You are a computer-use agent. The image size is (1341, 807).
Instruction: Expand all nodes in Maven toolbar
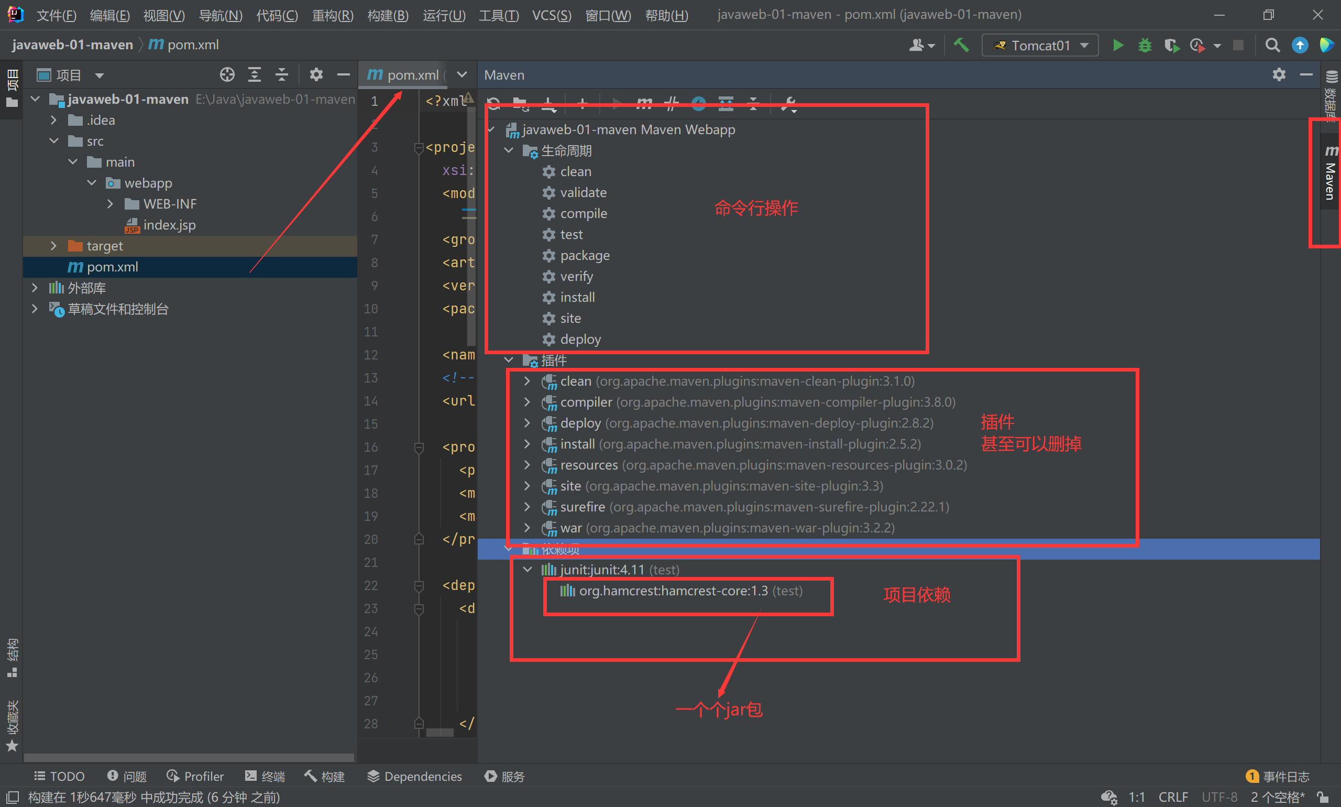pos(726,103)
